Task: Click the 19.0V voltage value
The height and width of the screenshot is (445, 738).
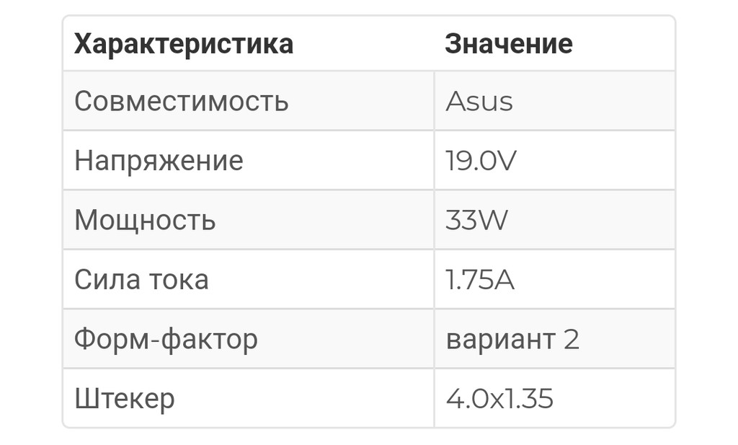Action: click(x=481, y=160)
